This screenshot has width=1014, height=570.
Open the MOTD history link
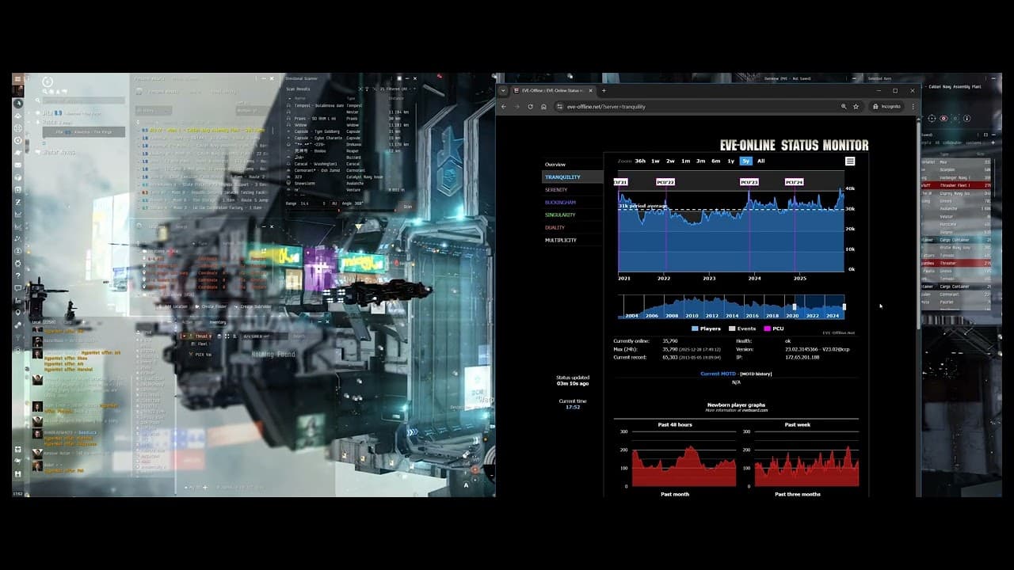click(756, 374)
